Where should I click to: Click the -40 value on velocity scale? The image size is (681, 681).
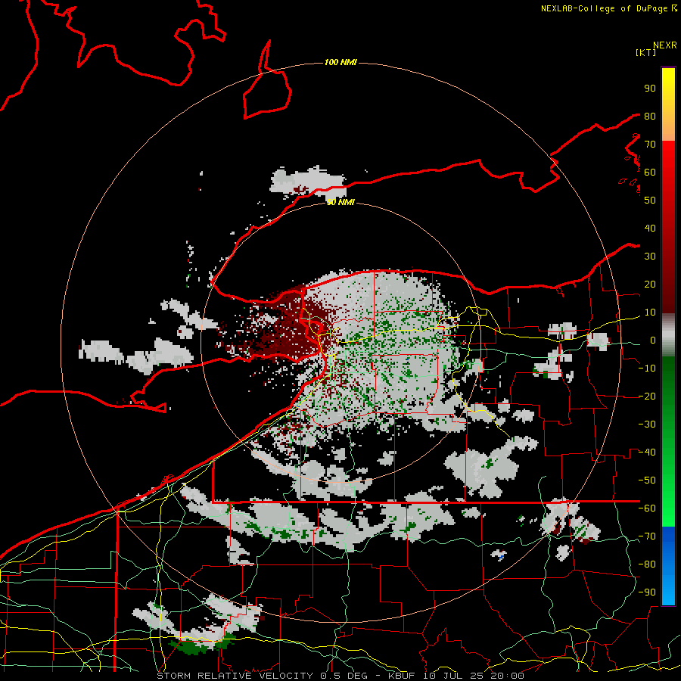[647, 452]
